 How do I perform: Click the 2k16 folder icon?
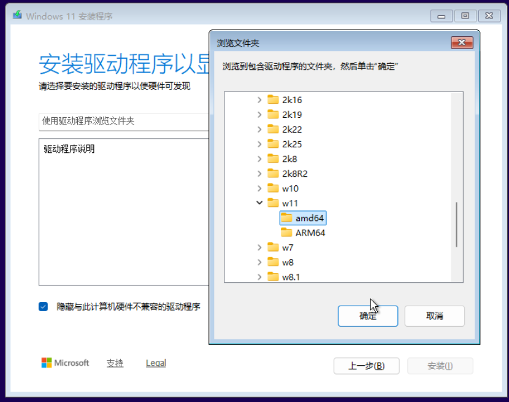coord(274,100)
